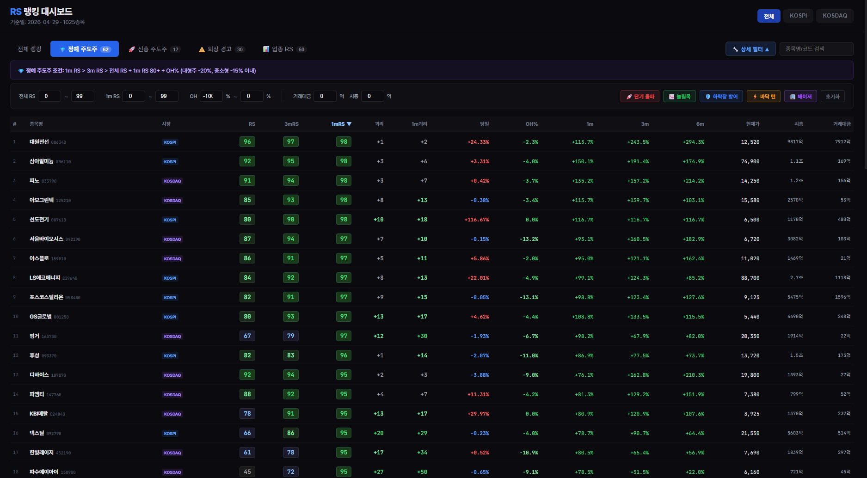The width and height of the screenshot is (867, 478).
Task: Click the green 98 1mRS badge for 대원전선
Action: click(344, 142)
